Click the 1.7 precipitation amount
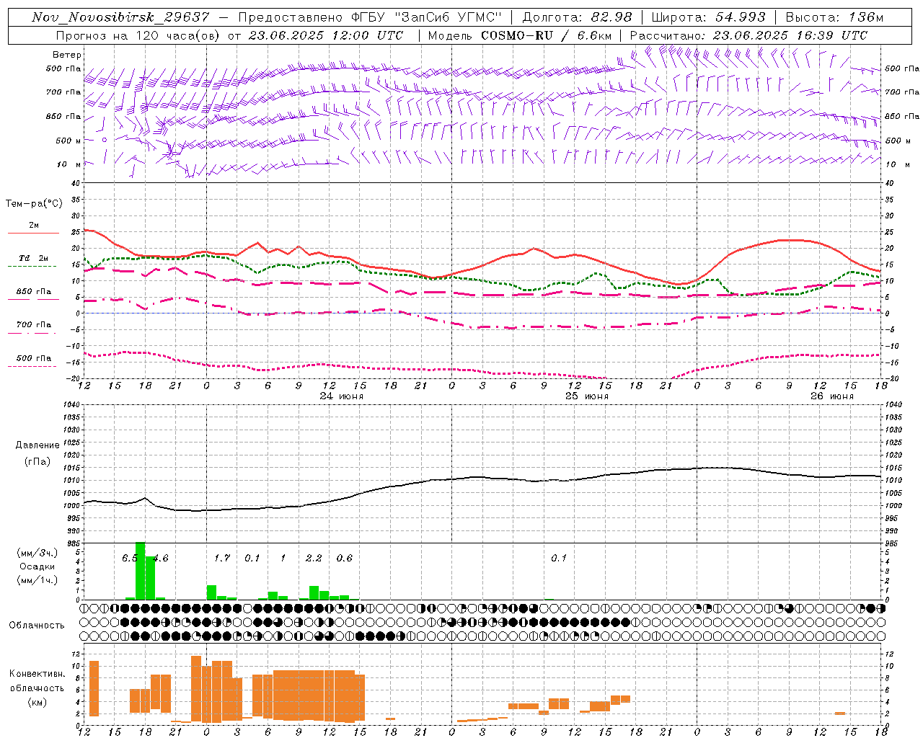923x738 pixels. 221,559
